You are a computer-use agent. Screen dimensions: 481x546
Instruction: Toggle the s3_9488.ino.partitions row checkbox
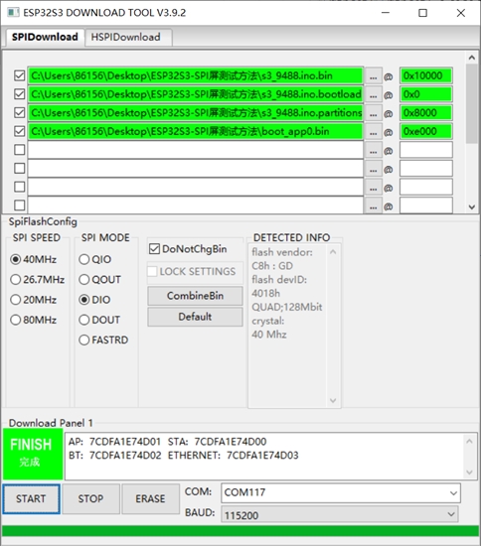pos(20,112)
